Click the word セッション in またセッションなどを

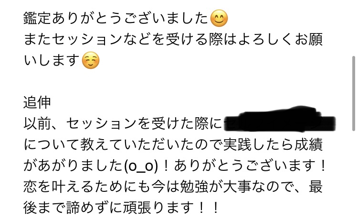click(x=87, y=39)
